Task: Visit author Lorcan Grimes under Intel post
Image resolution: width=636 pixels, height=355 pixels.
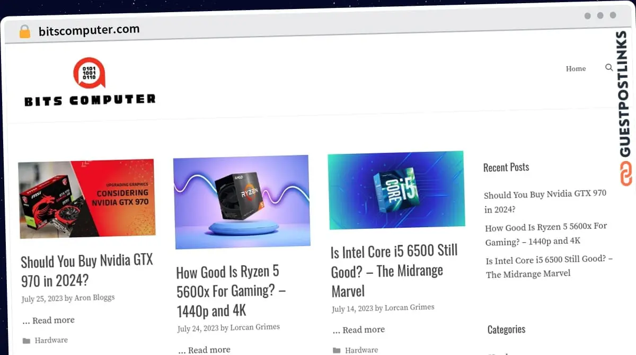Action: coord(409,308)
